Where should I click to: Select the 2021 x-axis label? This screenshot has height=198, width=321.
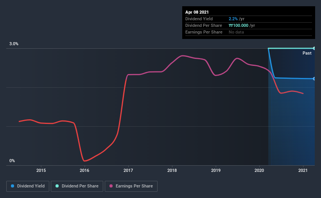[303, 170]
